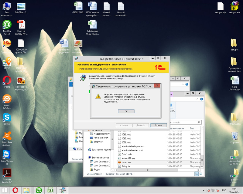Viewport: 243px width, 194px height.
Task: Launch Skype from the desktop
Action: click(7, 118)
